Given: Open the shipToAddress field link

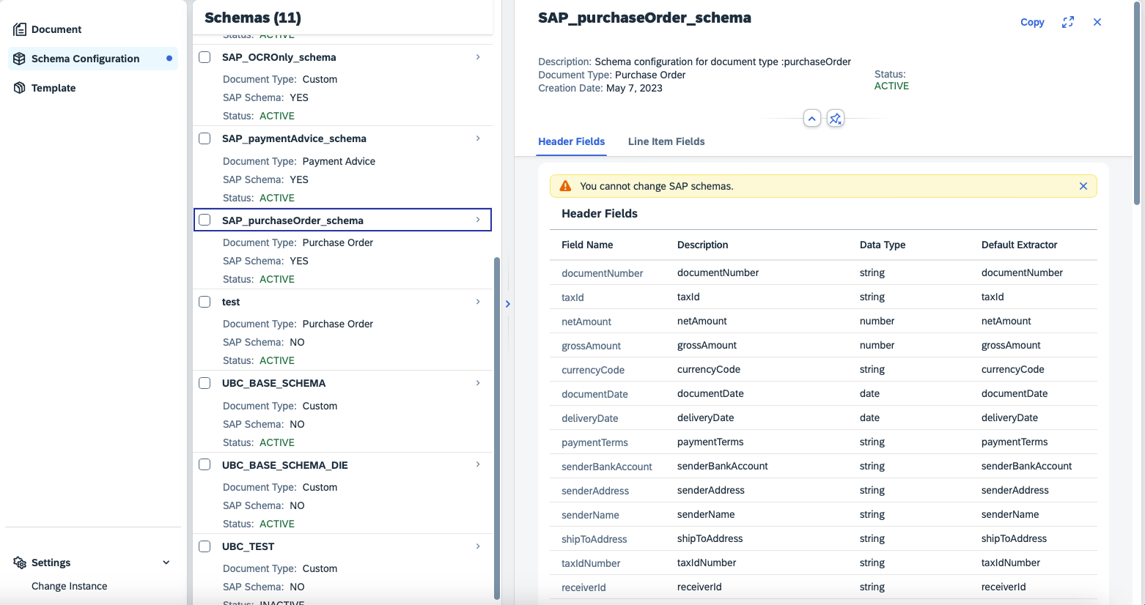Looking at the screenshot, I should [x=594, y=539].
